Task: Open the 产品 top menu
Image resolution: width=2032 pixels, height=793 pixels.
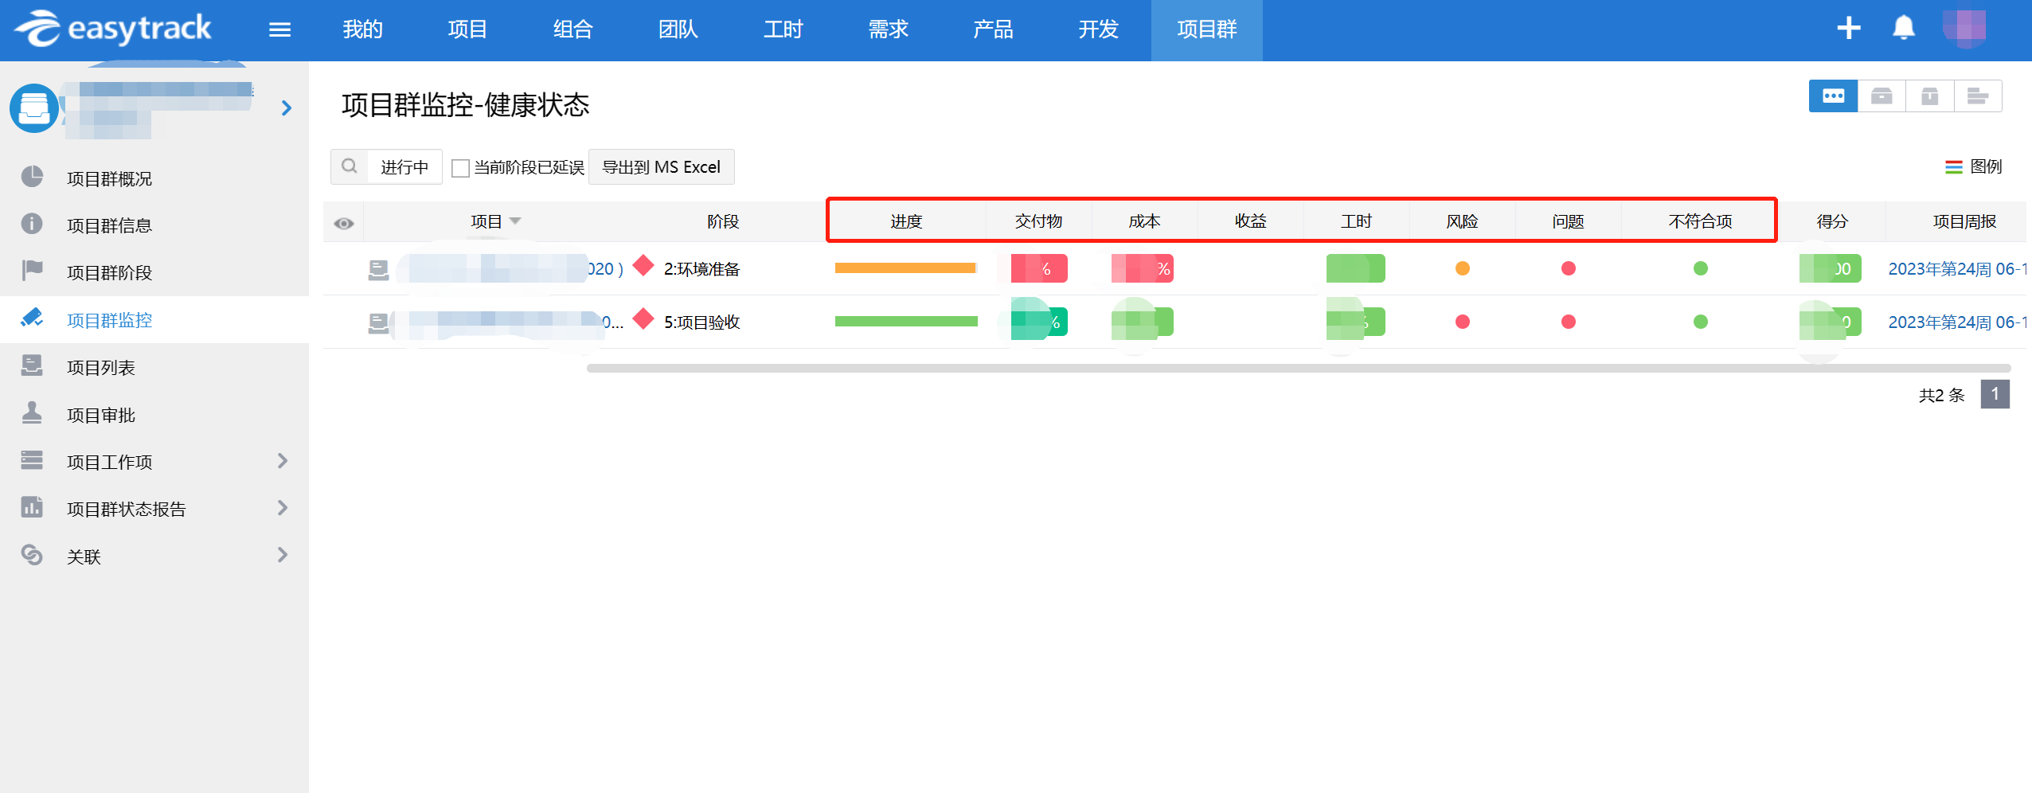Action: point(993,29)
